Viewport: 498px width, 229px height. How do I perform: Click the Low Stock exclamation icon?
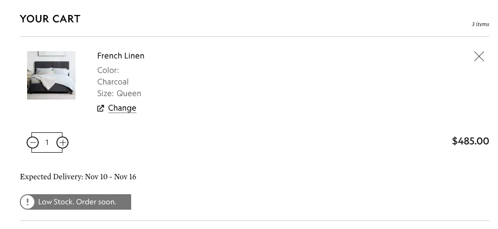pos(28,202)
